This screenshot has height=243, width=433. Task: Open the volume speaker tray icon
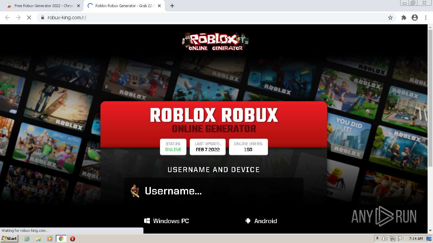[x=385, y=239]
